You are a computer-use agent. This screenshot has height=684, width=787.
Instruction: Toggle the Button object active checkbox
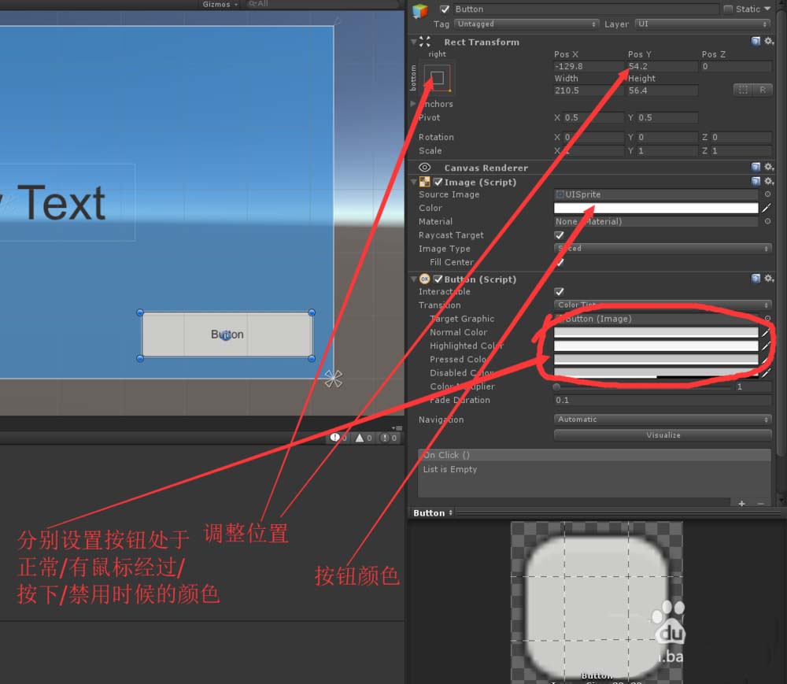tap(444, 9)
